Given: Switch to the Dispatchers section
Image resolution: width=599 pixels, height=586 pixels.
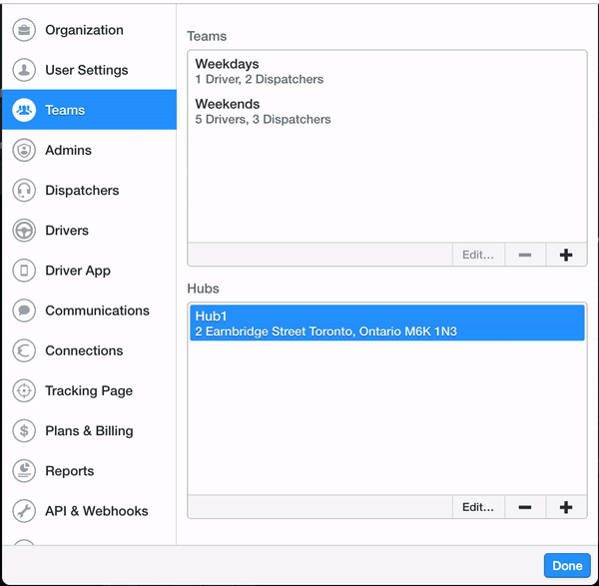Looking at the screenshot, I should point(90,191).
